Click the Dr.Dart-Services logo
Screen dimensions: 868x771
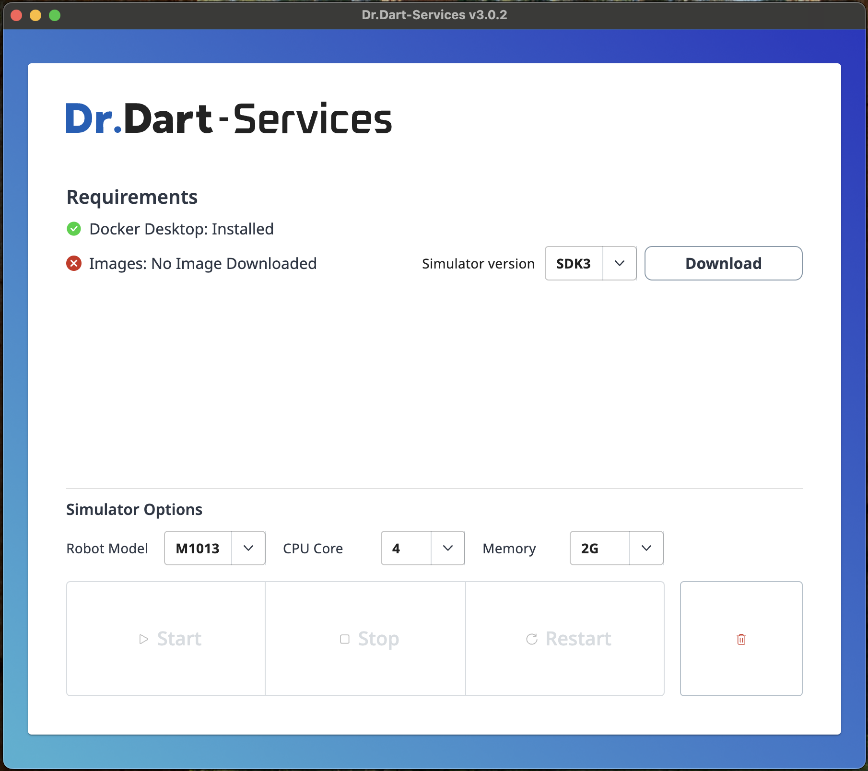[x=229, y=119]
